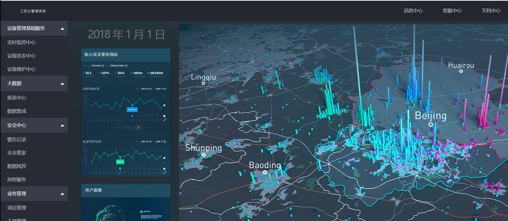The height and width of the screenshot is (221, 508).
Task: Click the 用户画像 panel header
Action: pos(126,190)
